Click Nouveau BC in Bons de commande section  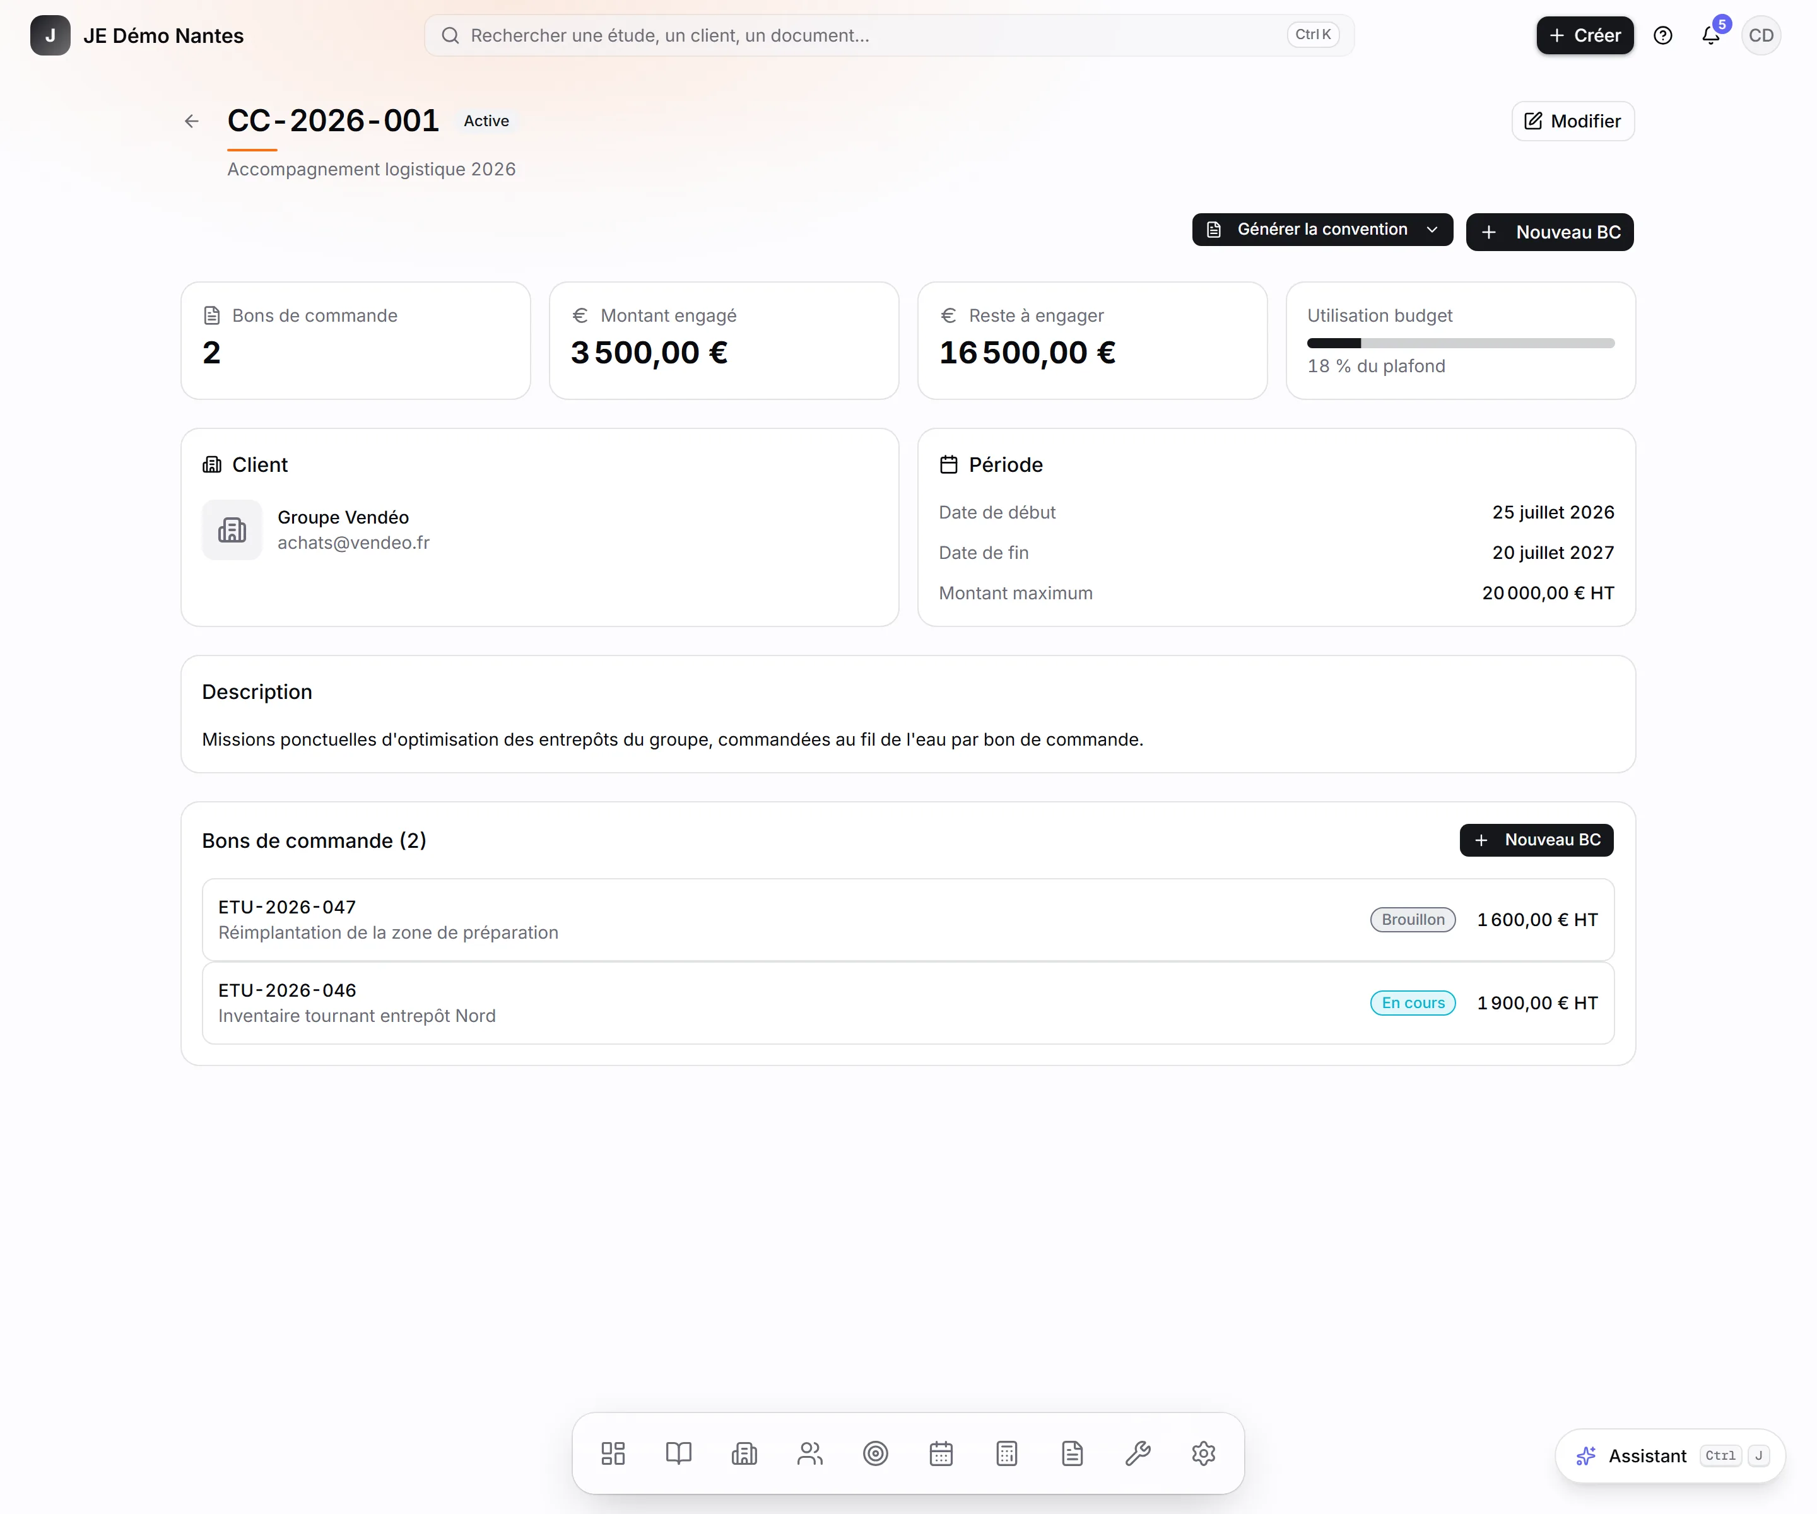click(x=1537, y=840)
